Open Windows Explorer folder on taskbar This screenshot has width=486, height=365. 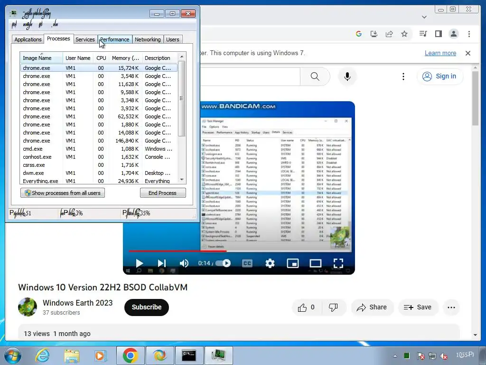tap(71, 355)
